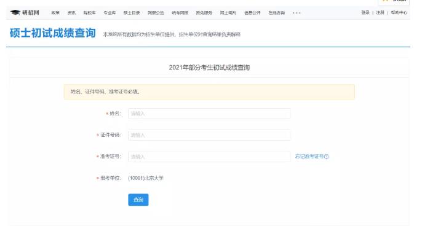Open the 帮助中心 link

tap(399, 12)
